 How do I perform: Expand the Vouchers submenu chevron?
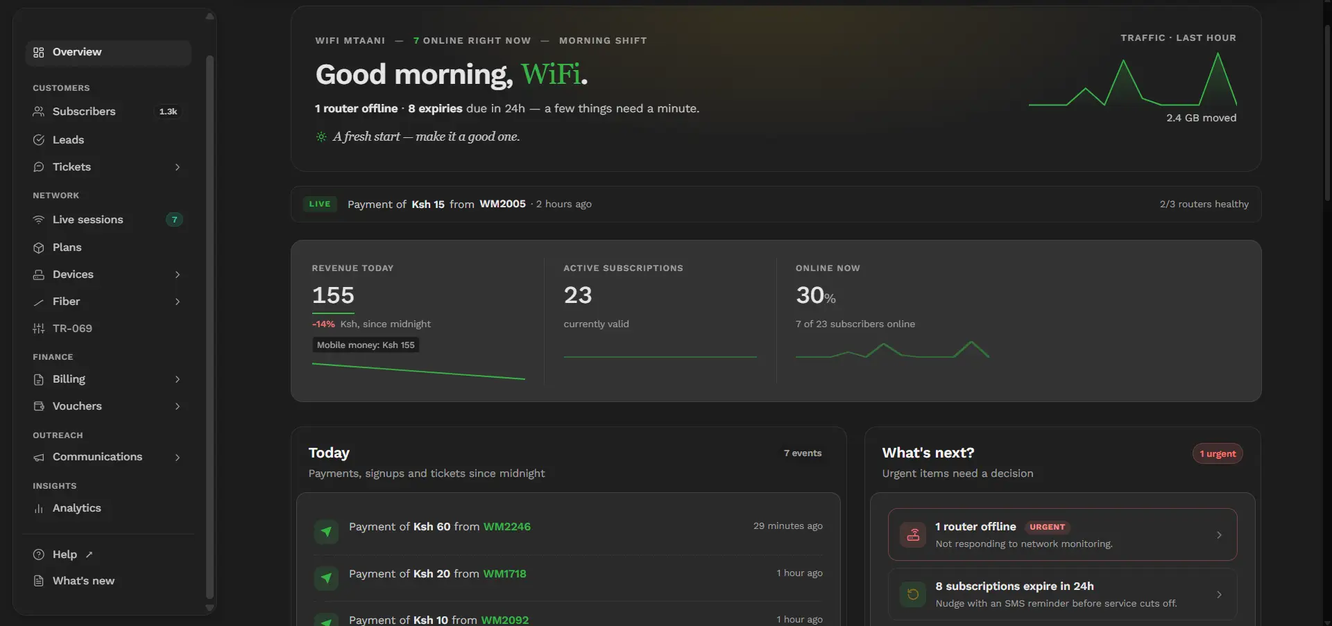(178, 406)
